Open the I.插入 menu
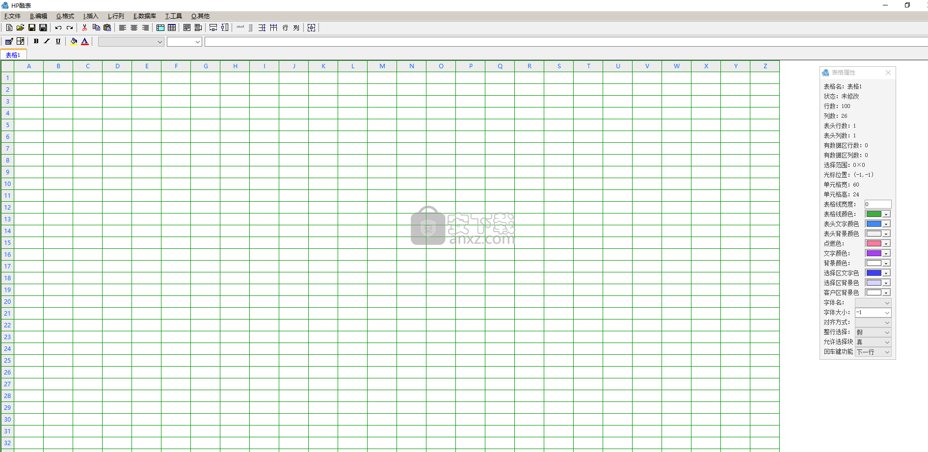Image resolution: width=928 pixels, height=452 pixels. [91, 16]
